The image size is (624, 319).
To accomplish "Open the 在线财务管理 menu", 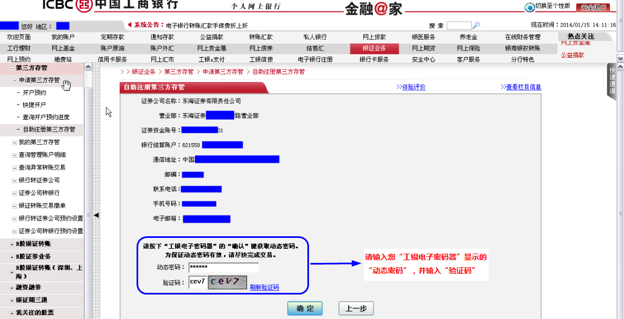I will pyautogui.click(x=523, y=38).
